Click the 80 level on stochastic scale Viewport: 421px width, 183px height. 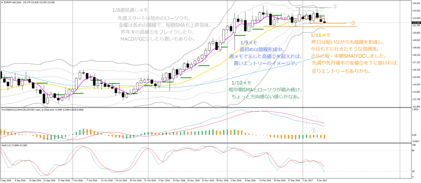(414, 151)
